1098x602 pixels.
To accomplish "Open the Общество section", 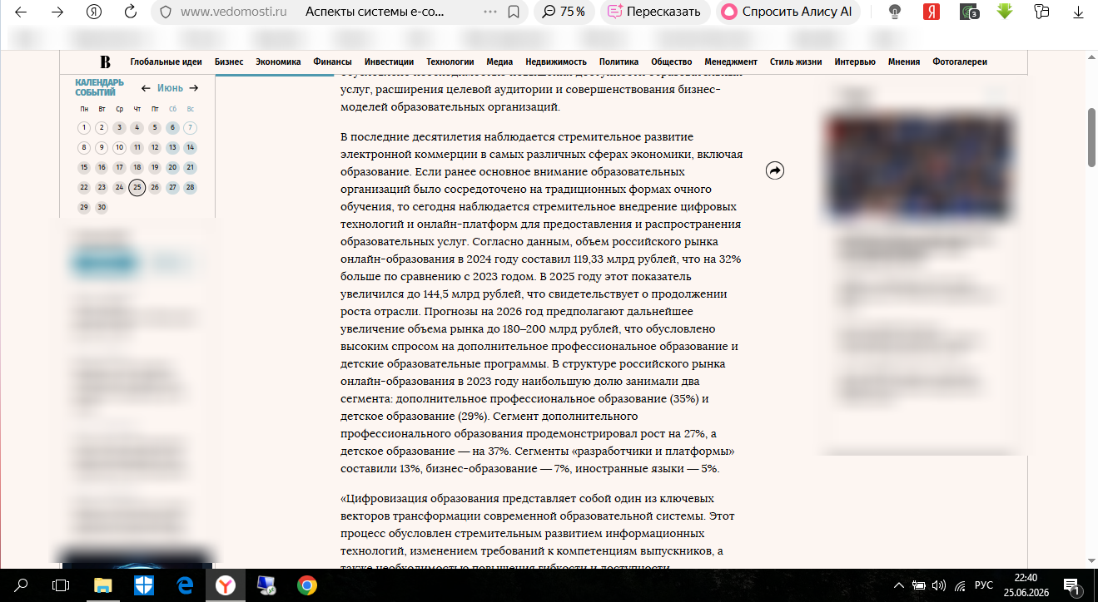I will [x=672, y=62].
